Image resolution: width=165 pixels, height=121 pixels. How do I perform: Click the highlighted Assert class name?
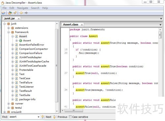[93, 36]
